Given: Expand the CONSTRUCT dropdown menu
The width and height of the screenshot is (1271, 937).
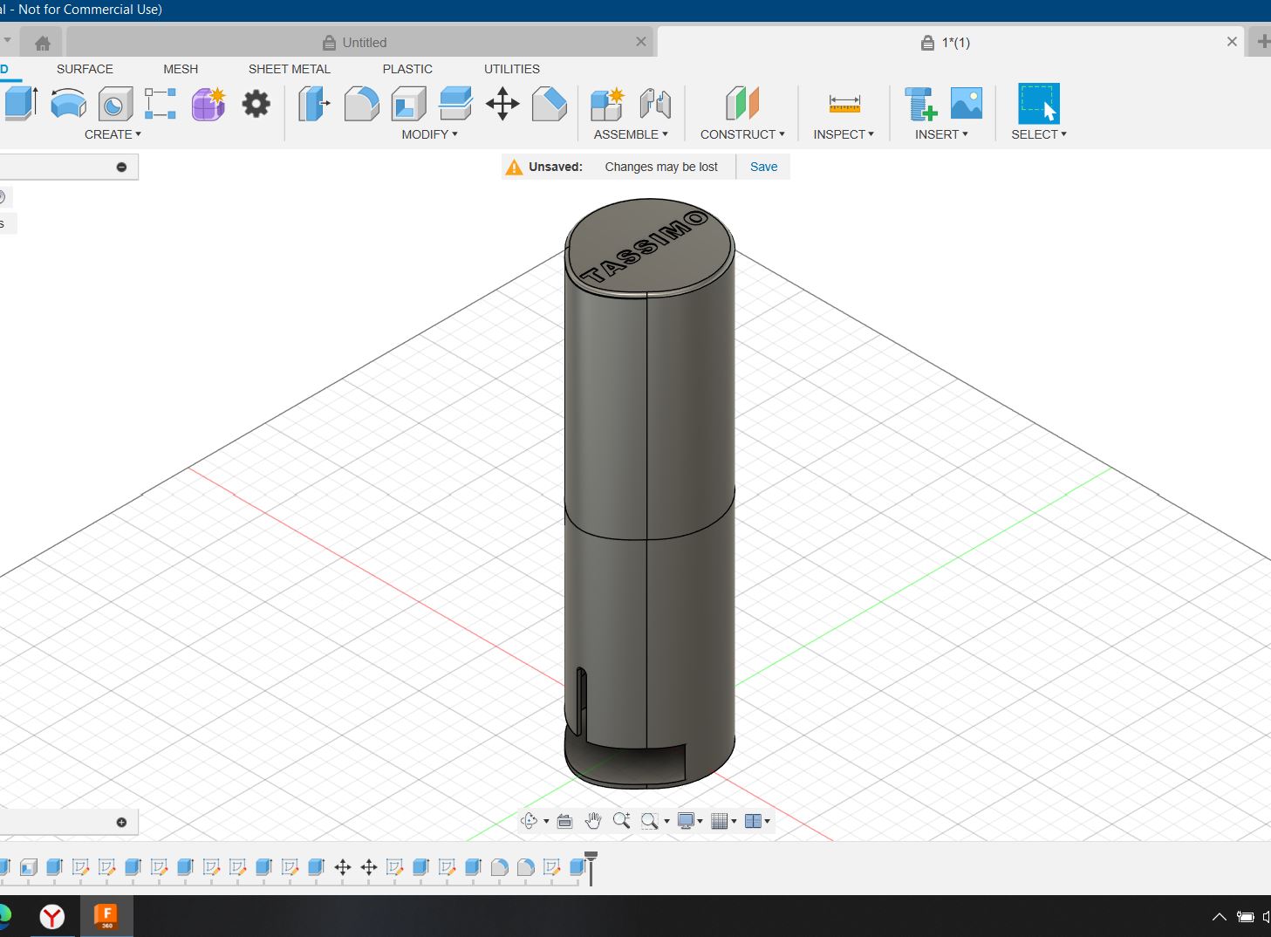Looking at the screenshot, I should pos(742,134).
